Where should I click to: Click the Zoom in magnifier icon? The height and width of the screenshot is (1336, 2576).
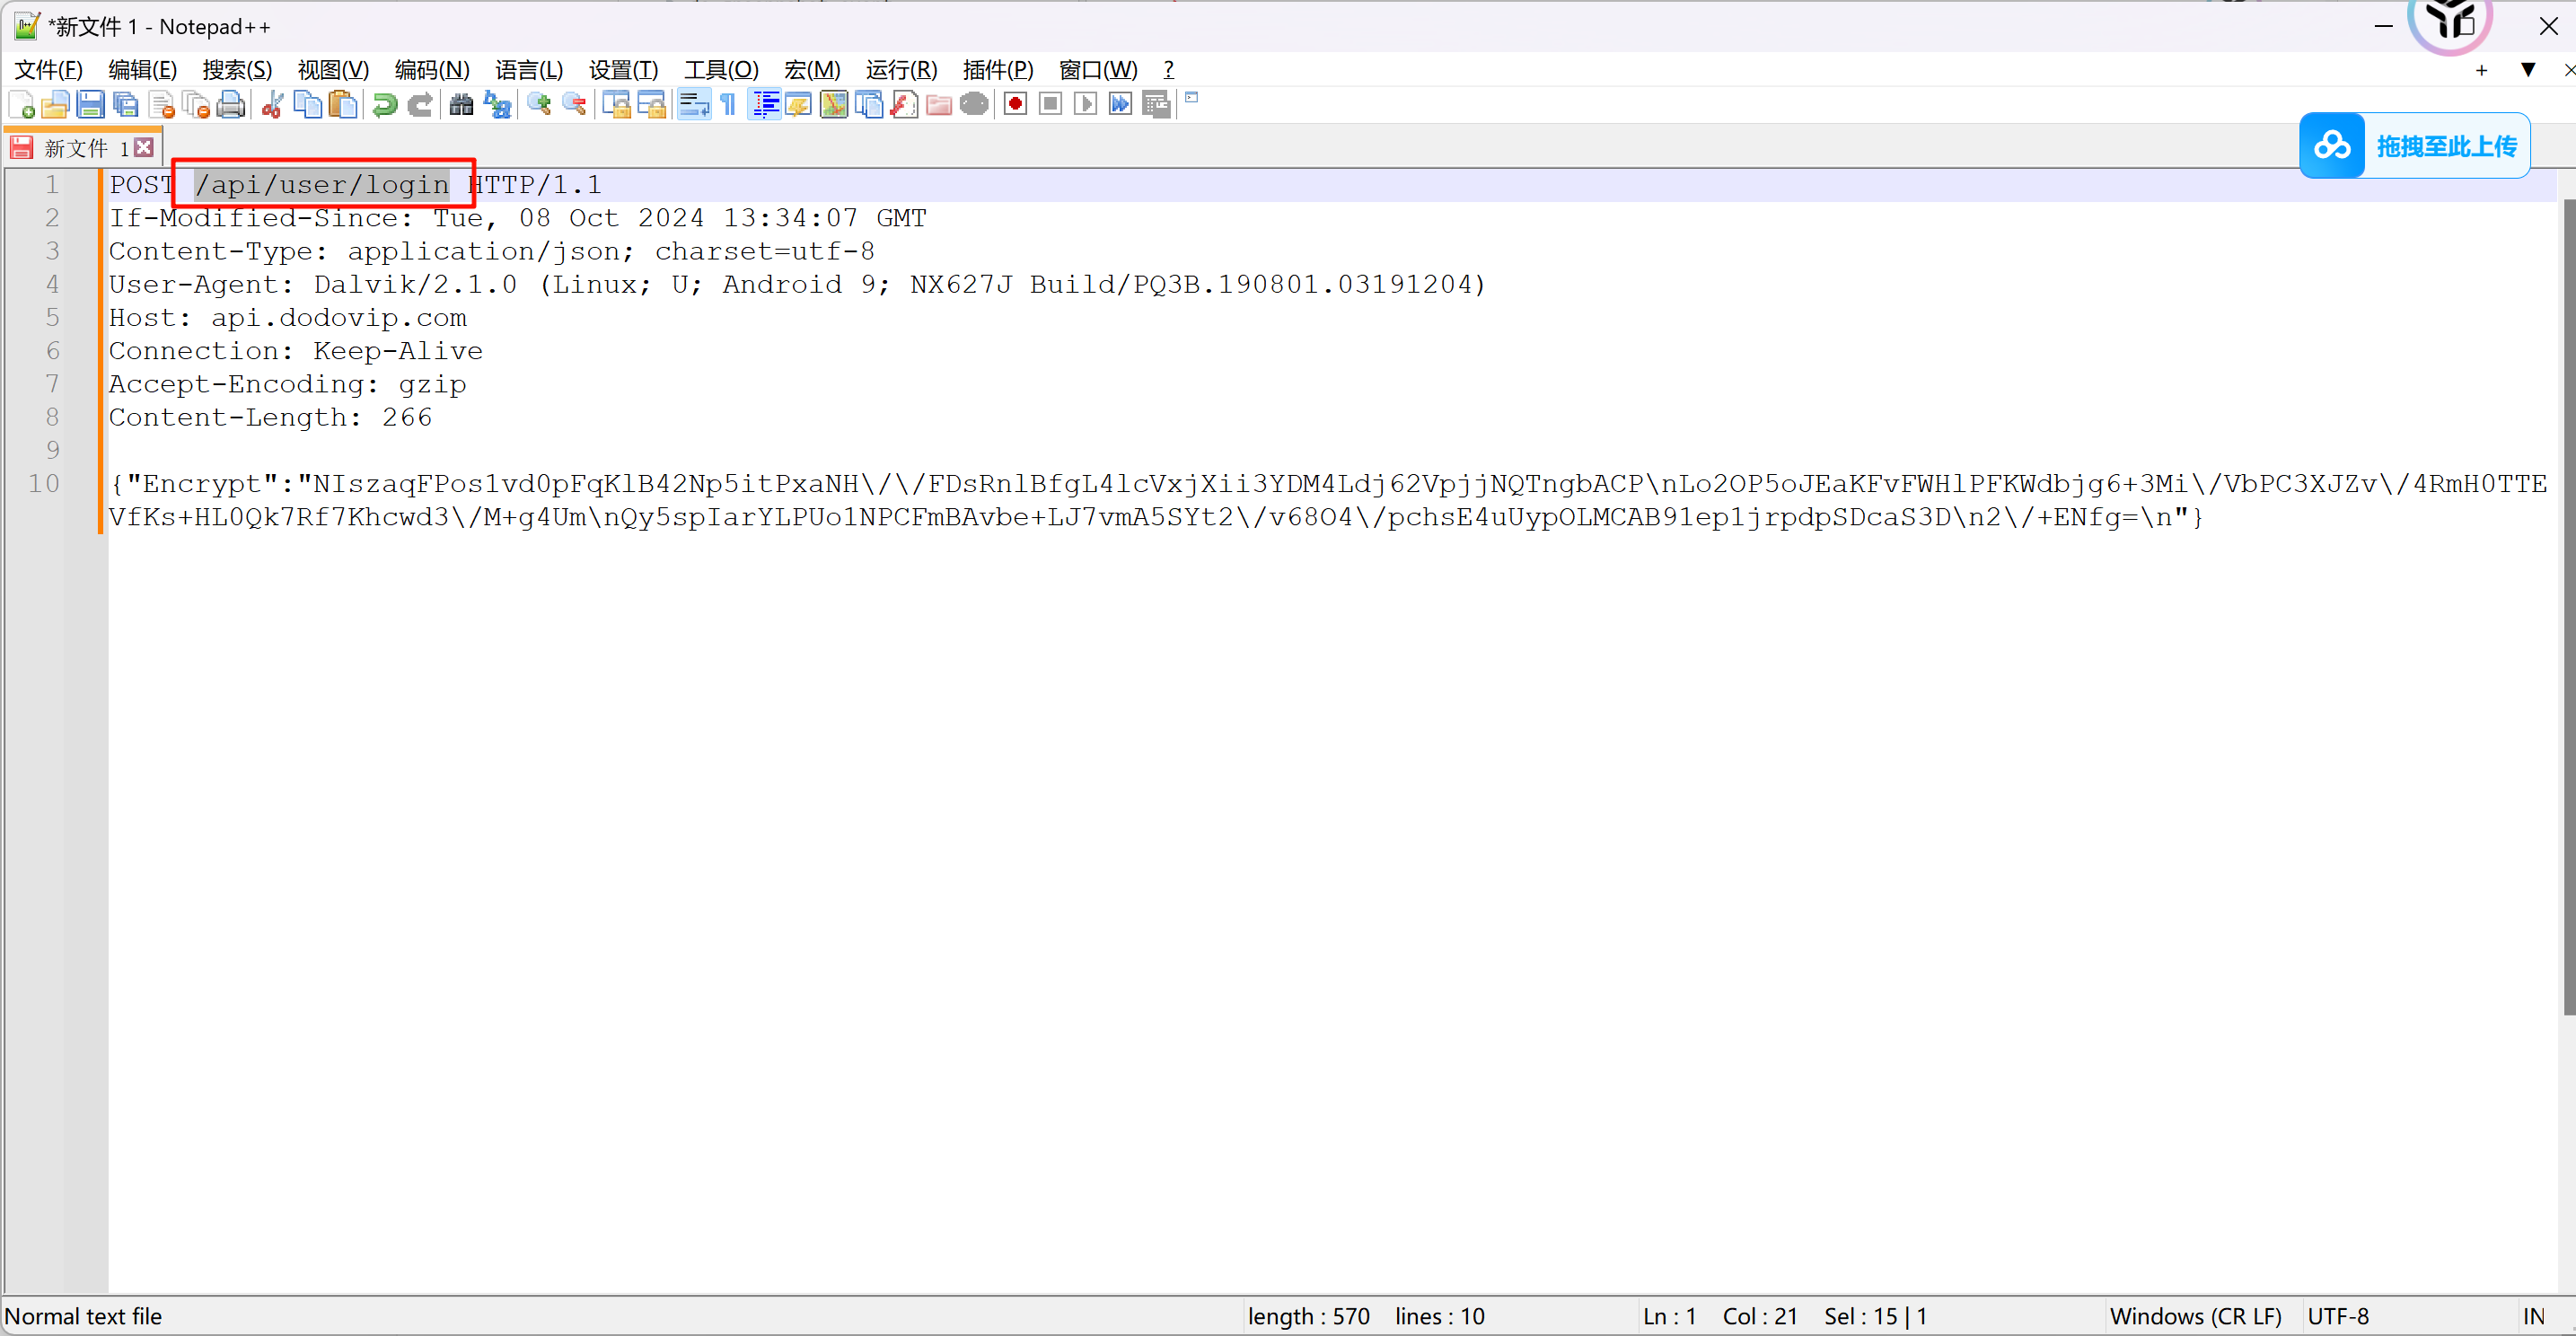click(539, 105)
